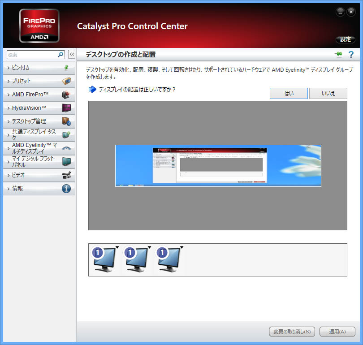Image resolution: width=363 pixels, height=345 pixels.
Task: Click the green pin icon in ピン付き row
Action: coord(66,68)
